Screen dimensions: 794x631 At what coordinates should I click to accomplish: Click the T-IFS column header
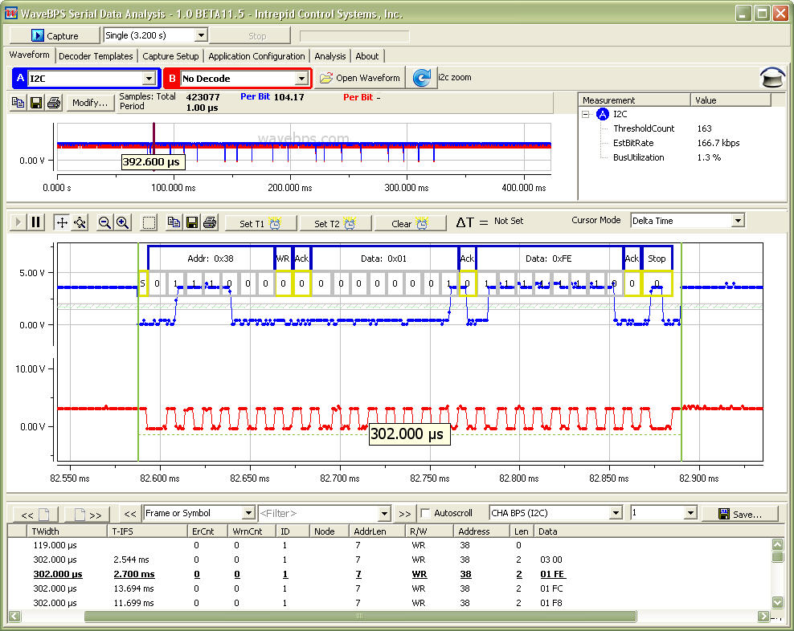147,531
